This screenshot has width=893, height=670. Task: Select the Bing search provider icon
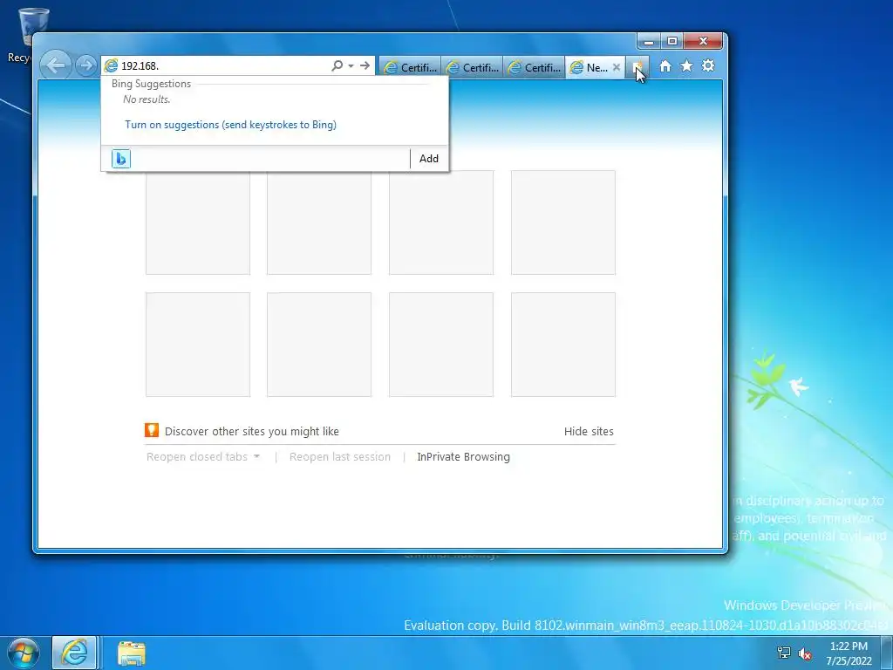[120, 159]
